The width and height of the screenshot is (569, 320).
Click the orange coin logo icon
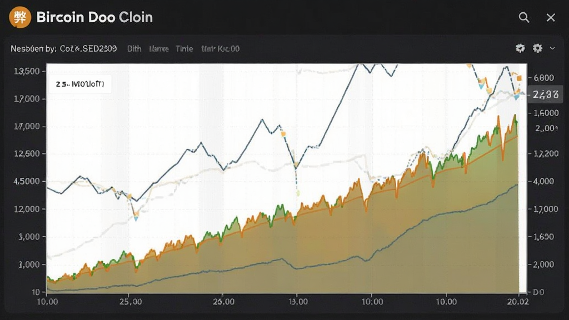point(20,17)
